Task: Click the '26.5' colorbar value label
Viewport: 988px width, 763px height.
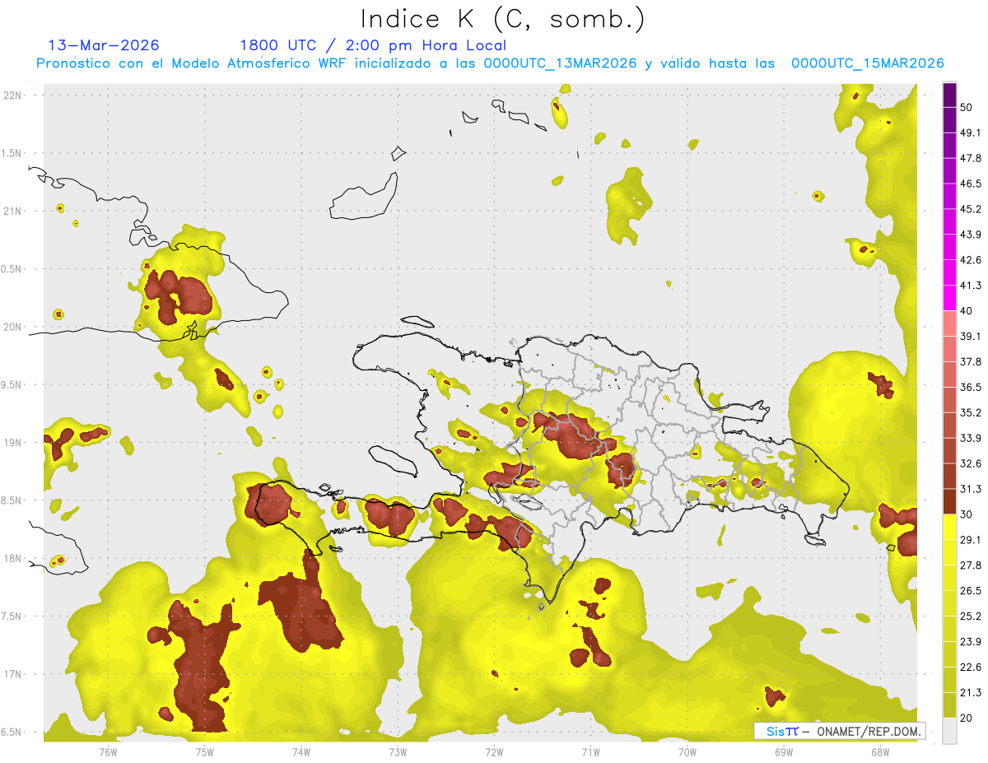Action: pyautogui.click(x=972, y=591)
